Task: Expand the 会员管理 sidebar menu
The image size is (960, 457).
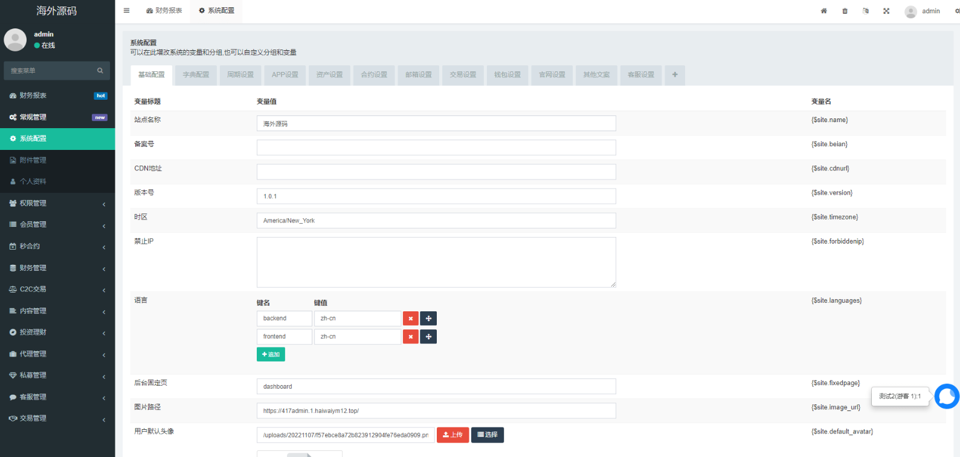Action: (57, 224)
